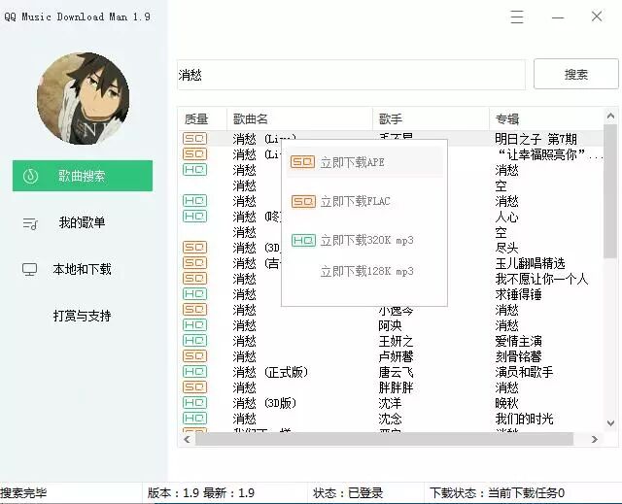Click the vertical scrollbar thumb
The image size is (622, 504).
tap(610, 191)
